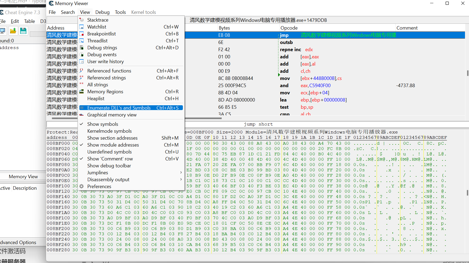Click the Breakpointlist icon
Viewport: 469px width, 263px height.
tap(81, 34)
